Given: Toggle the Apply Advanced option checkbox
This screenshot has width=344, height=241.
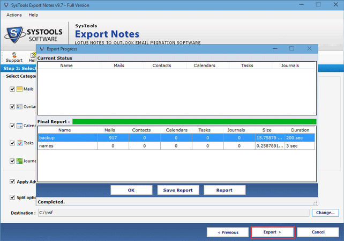Looking at the screenshot, I should tap(12, 182).
